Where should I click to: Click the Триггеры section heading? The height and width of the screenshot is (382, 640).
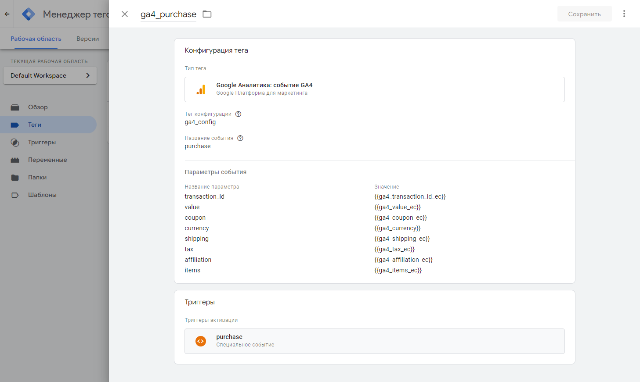point(200,302)
